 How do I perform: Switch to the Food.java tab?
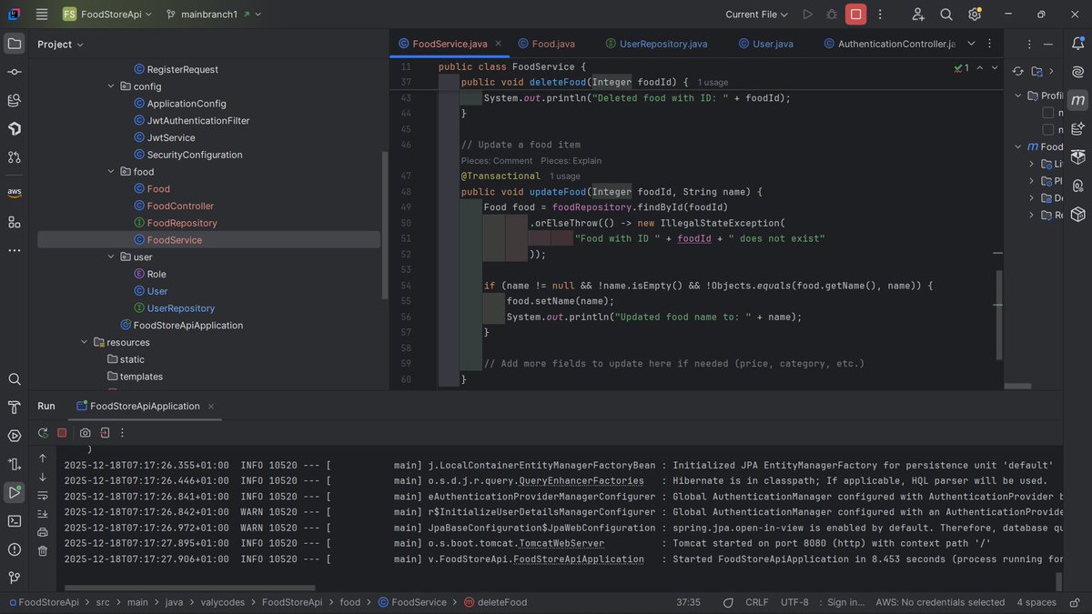[546, 44]
